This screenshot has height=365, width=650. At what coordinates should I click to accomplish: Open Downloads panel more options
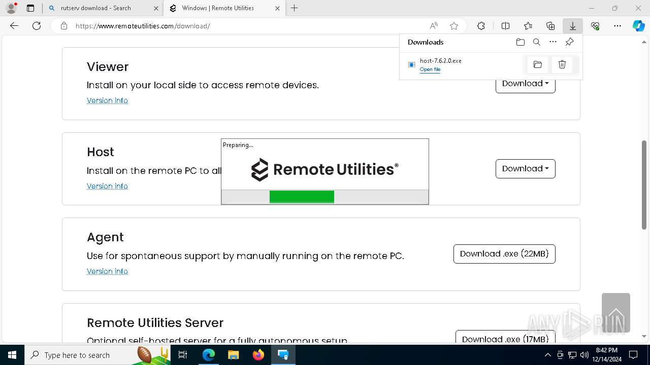click(553, 42)
